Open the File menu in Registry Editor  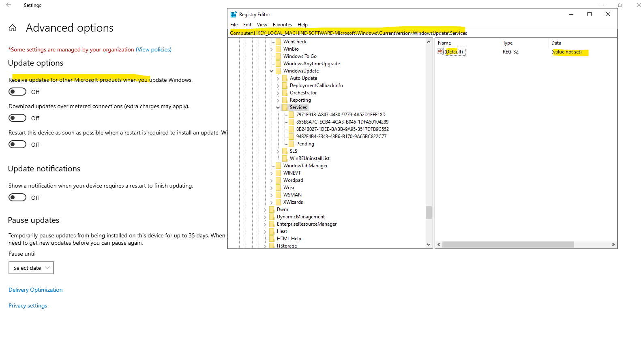coord(234,25)
